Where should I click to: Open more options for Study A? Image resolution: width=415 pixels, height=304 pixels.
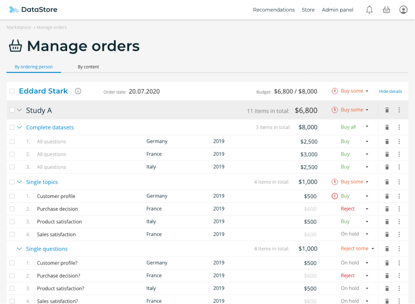click(399, 110)
